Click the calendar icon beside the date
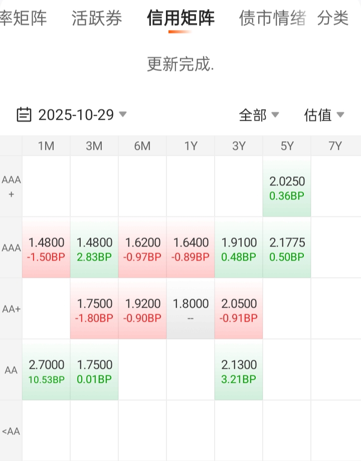The height and width of the screenshot is (461, 361). [x=24, y=115]
